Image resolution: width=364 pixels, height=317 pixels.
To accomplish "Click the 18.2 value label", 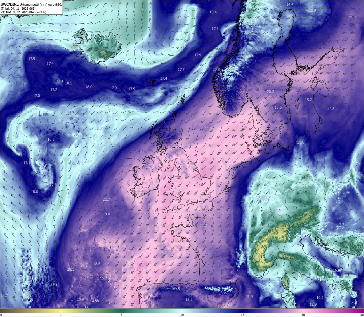I will pos(308,100).
